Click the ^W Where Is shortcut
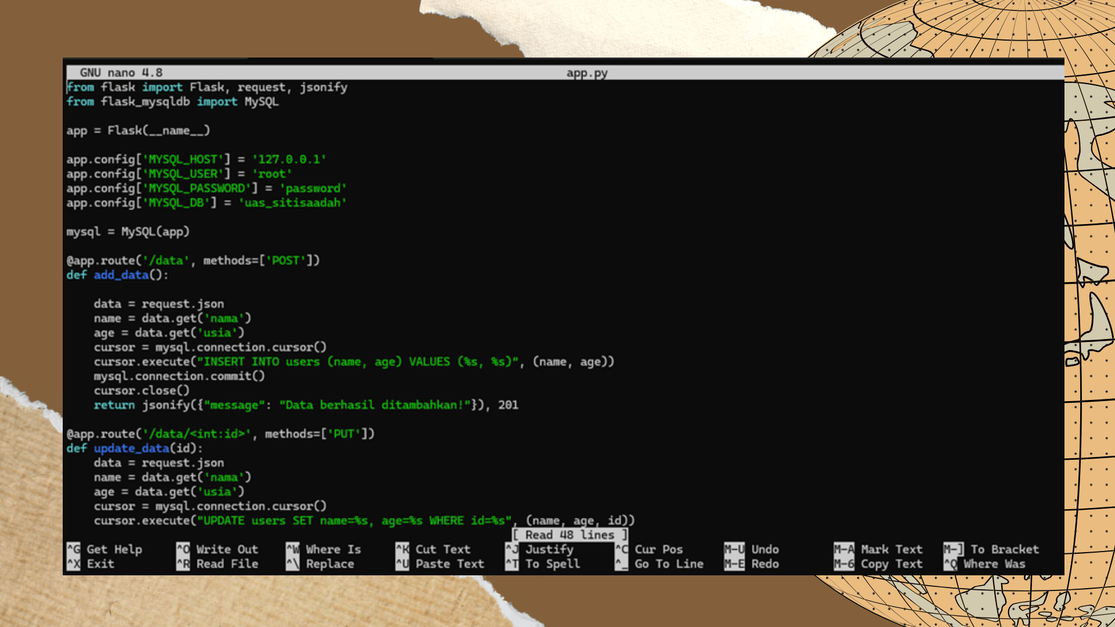This screenshot has width=1115, height=627. 323,549
